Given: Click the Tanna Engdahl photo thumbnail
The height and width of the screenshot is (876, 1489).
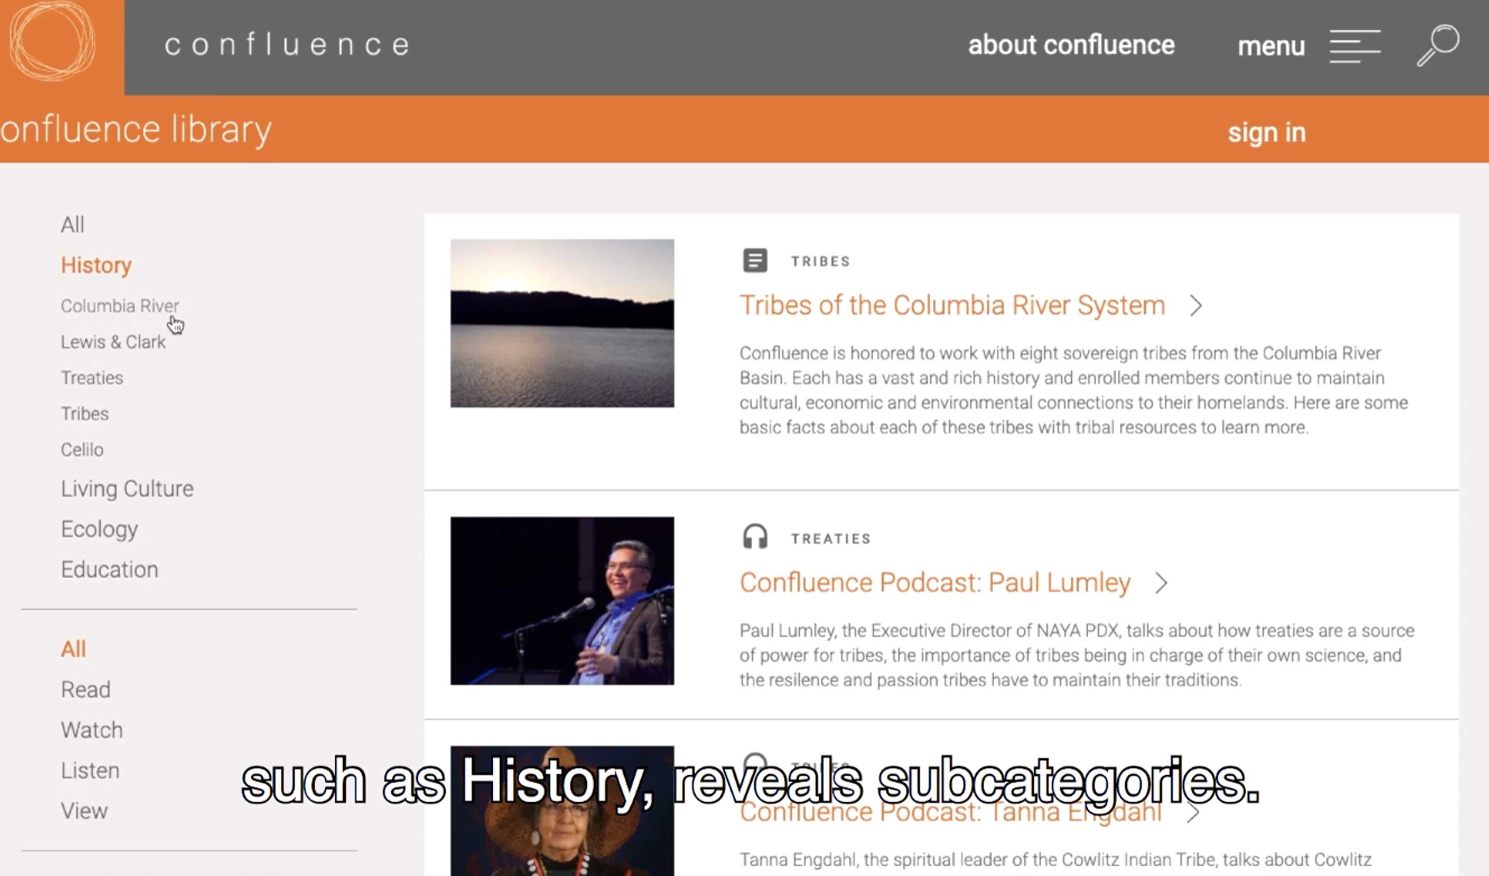Looking at the screenshot, I should [562, 810].
